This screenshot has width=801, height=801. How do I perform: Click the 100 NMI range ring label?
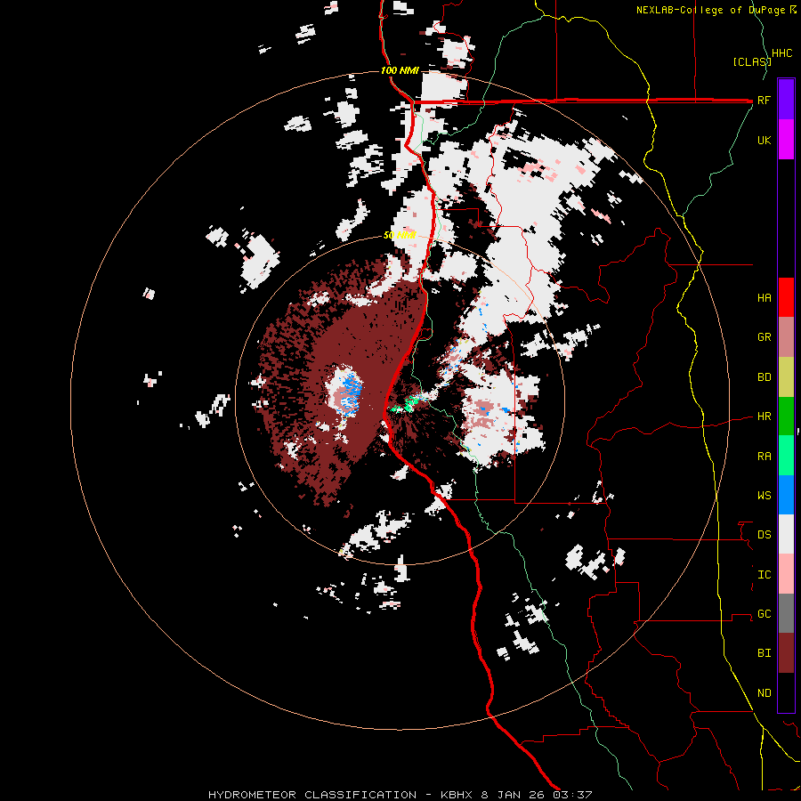pyautogui.click(x=400, y=70)
